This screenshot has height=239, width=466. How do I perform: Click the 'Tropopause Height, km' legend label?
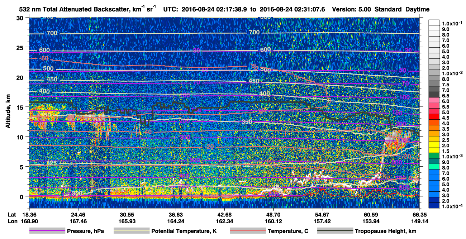point(386,231)
